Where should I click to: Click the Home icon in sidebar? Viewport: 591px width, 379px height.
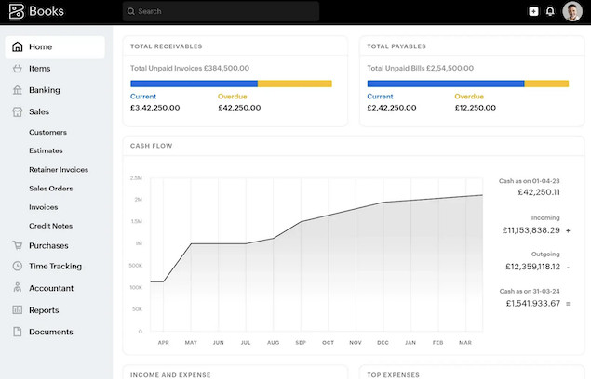17,46
